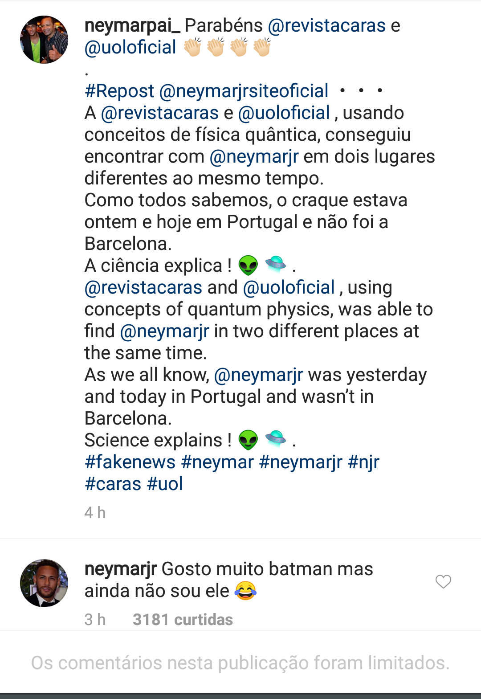Open @neymarjr mention before 'was yesterday'
The height and width of the screenshot is (699, 481).
258,375
